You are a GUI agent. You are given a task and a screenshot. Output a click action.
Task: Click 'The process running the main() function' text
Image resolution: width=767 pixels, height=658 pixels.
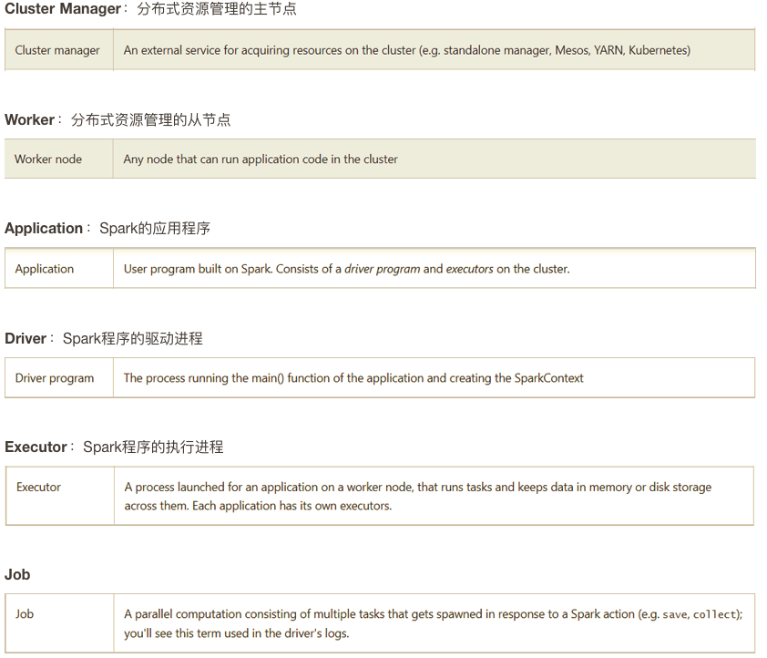click(353, 378)
